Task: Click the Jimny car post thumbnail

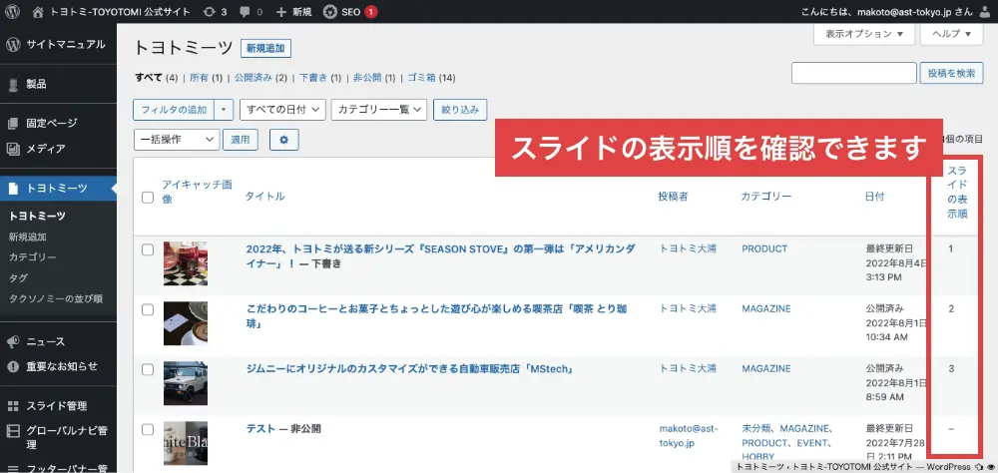Action: pos(186,383)
